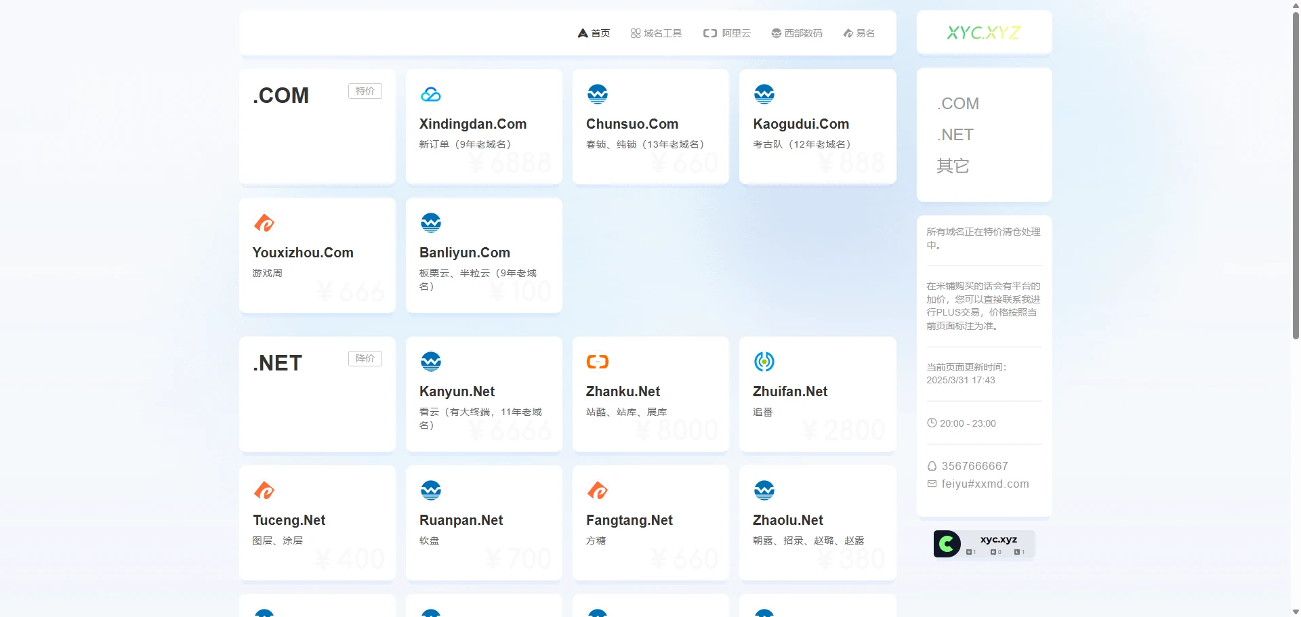The height and width of the screenshot is (617, 1301).
Task: Click the blue circular icon above Zhuifan.Net
Action: pos(764,362)
